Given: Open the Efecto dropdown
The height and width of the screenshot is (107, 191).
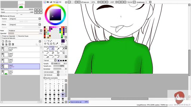Looking at the screenshot, I should tap(40, 24).
